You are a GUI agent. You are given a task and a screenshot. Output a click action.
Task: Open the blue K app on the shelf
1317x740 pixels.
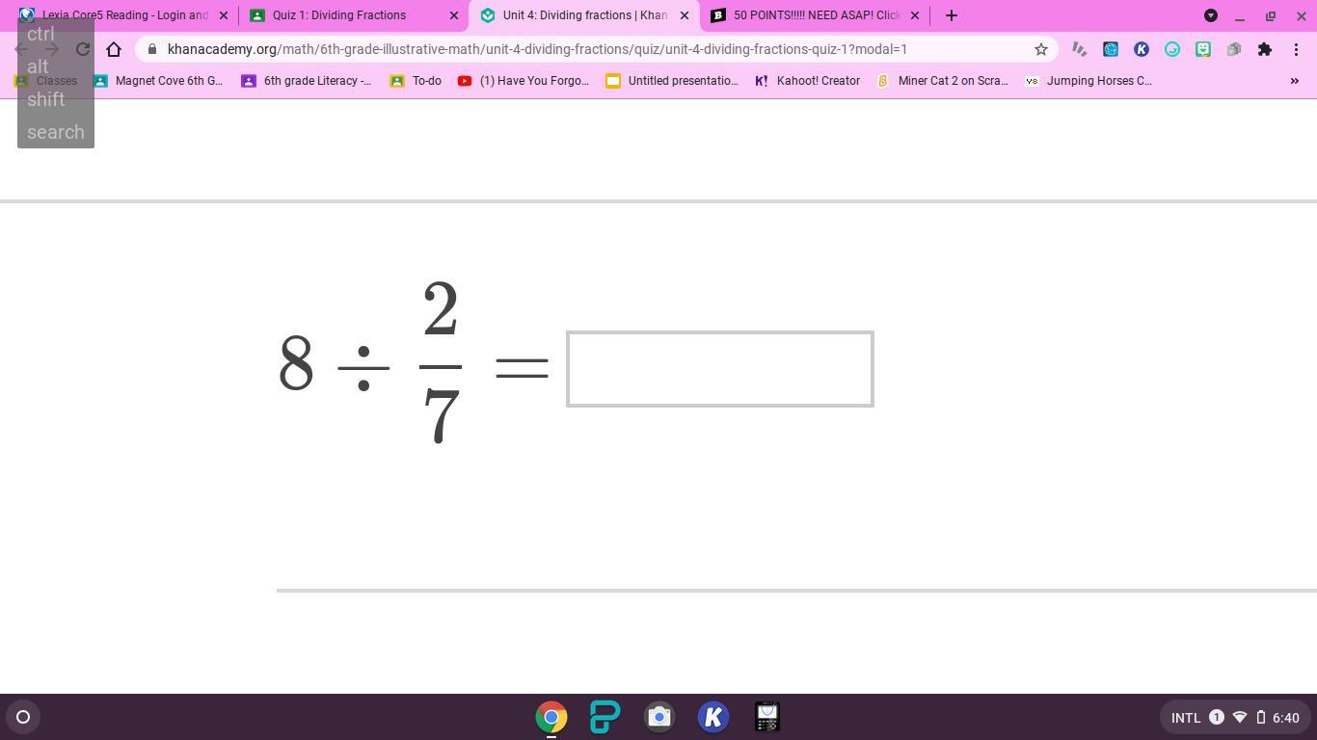(x=713, y=717)
